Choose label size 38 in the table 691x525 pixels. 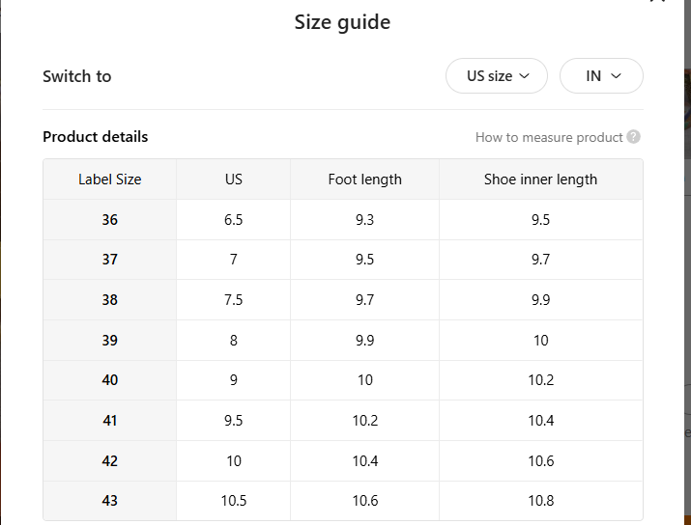coord(110,300)
